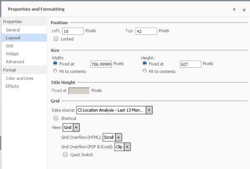Select the Grid item in sidebar
Image resolution: width=250 pixels, height=169 pixels.
point(10,46)
